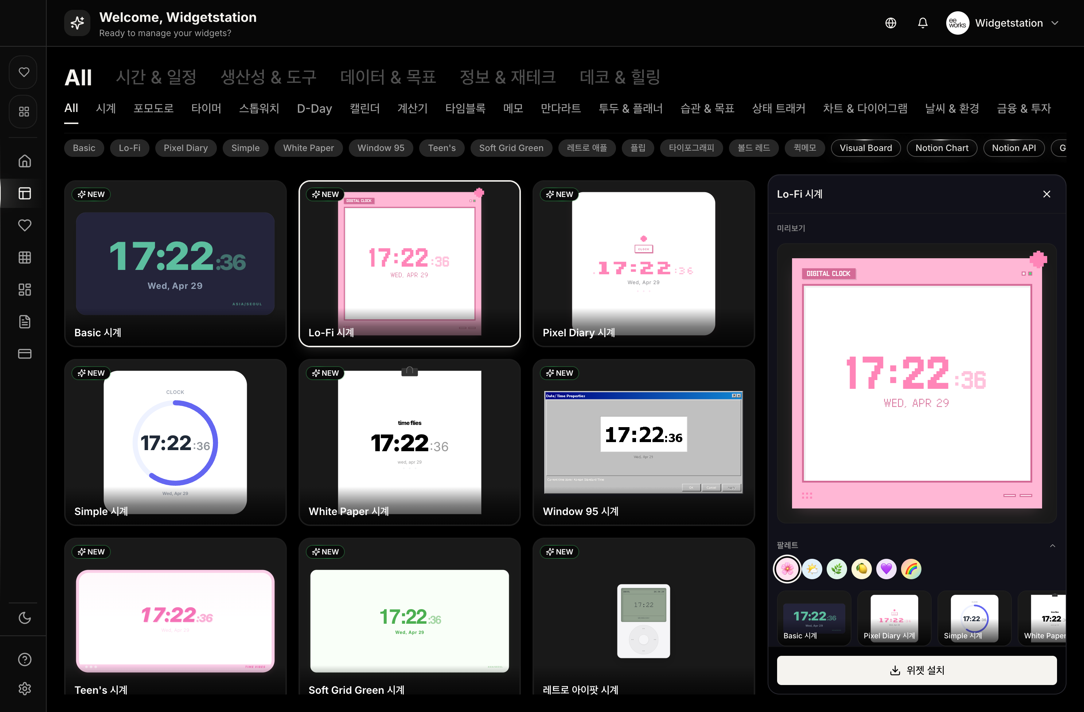Switch to the 생산성 & 도구 category
Viewport: 1084px width, 712px height.
(x=268, y=77)
